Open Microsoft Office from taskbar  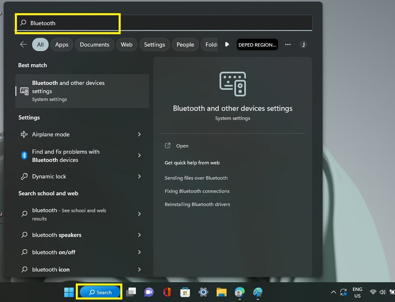point(167,292)
